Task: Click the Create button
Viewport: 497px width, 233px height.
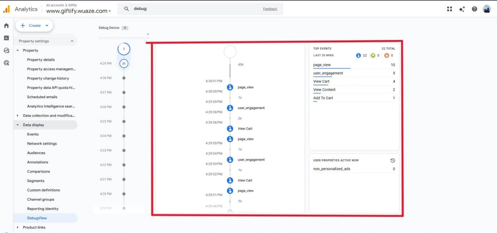Action: [x=34, y=25]
